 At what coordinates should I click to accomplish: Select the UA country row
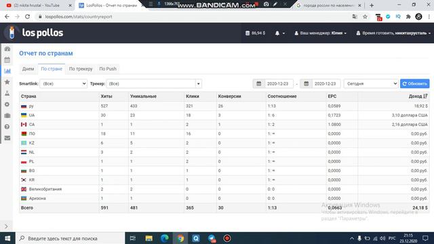pyautogui.click(x=224, y=115)
